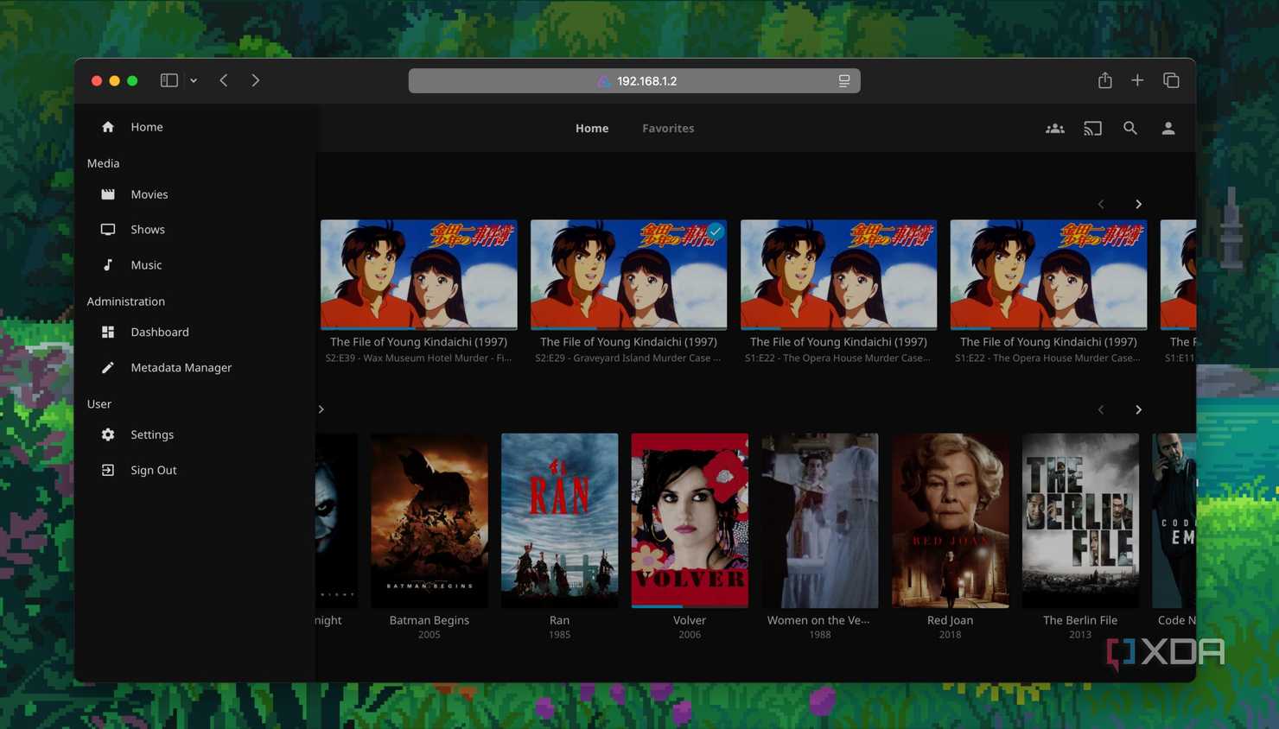1279x729 pixels.
Task: Open The Berlin File poster
Action: [x=1080, y=520]
